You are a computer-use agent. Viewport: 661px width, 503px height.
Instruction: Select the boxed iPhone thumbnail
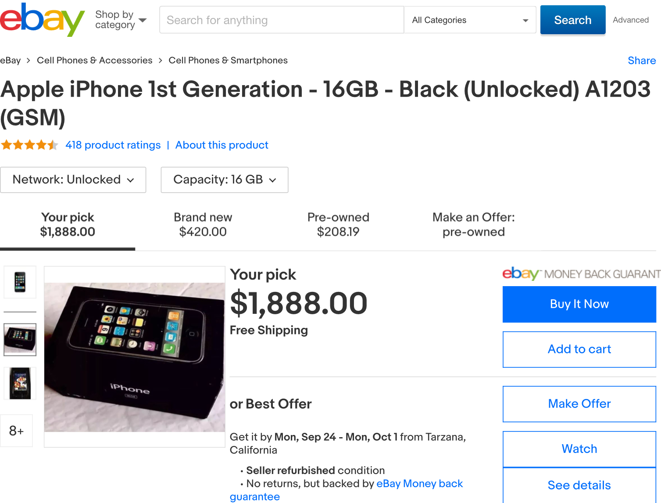[20, 339]
